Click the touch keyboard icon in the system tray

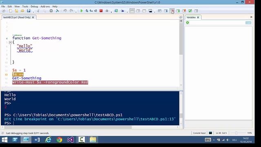point(208,140)
